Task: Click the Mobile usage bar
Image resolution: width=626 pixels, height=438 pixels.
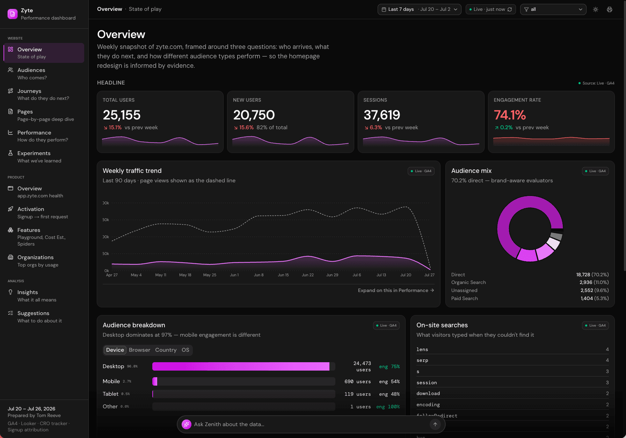Action: 243,381
